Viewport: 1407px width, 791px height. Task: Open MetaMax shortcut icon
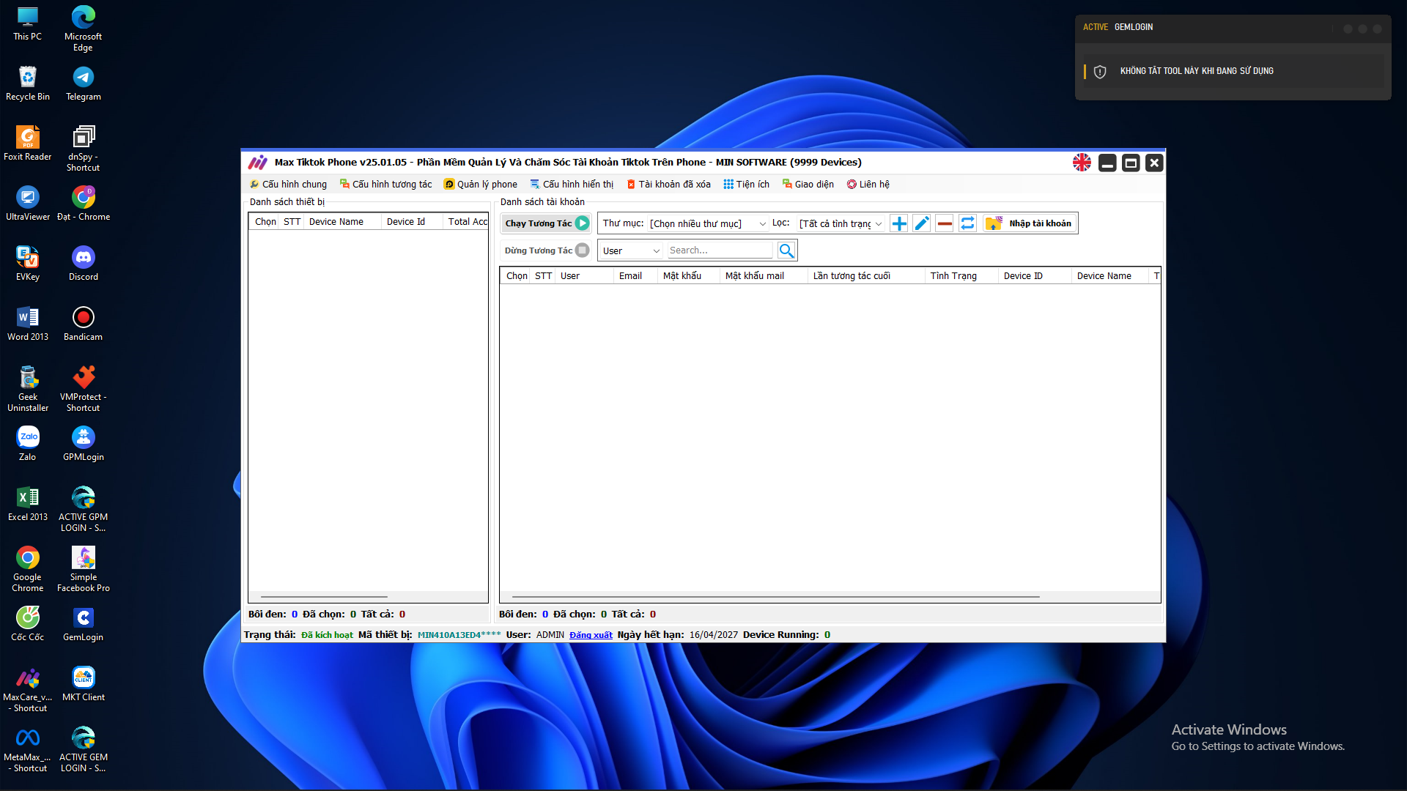point(28,749)
